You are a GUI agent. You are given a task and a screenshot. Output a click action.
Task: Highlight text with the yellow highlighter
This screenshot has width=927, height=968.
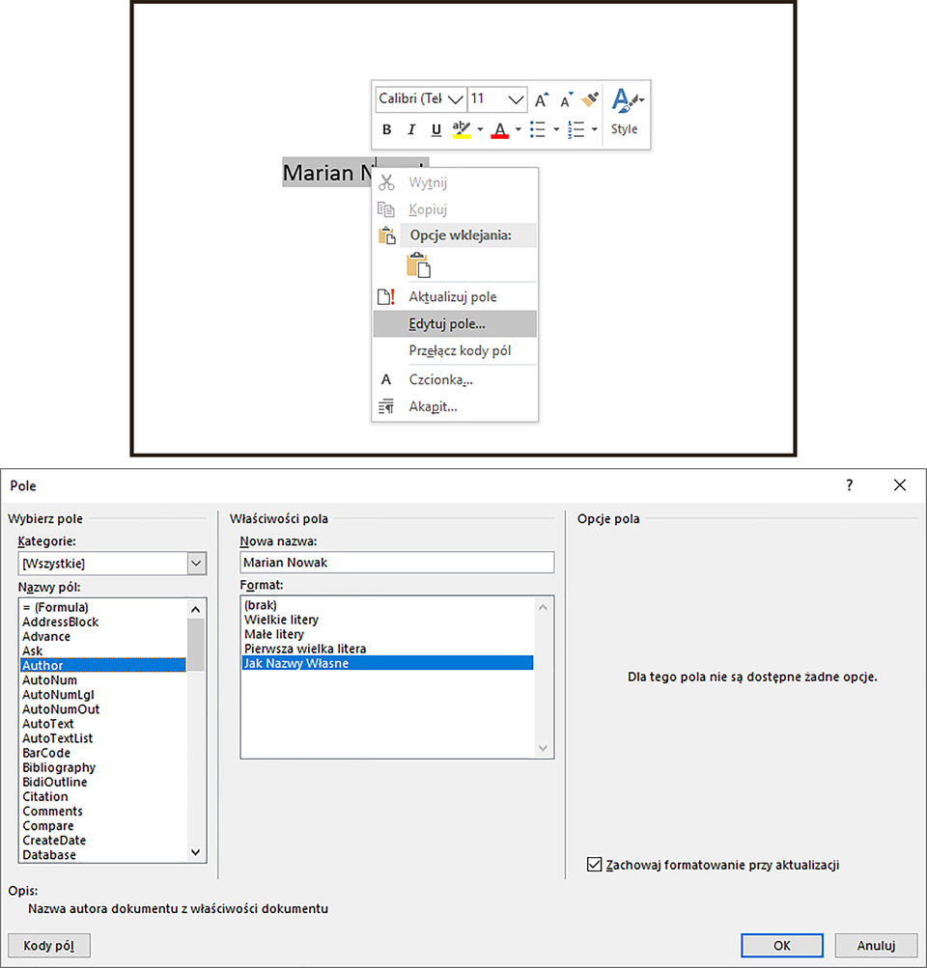(x=463, y=129)
